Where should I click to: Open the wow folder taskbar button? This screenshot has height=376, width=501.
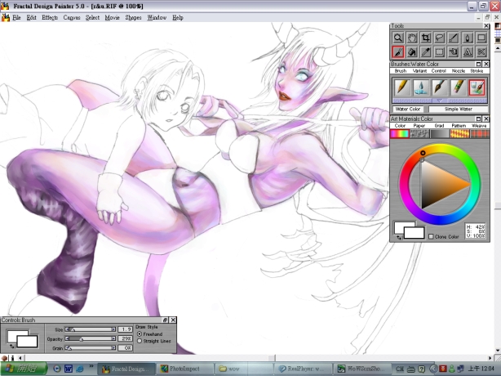(x=244, y=369)
